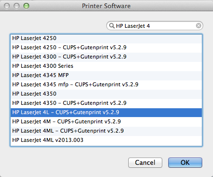The image size is (213, 177).
Task: Focus the HP LaserJet 4 search field
Action: point(155,26)
